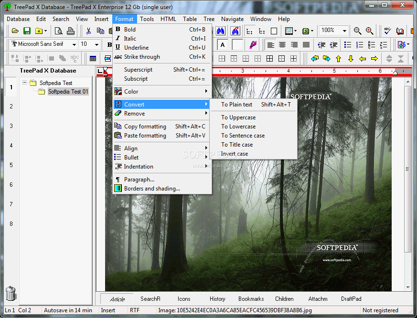Open the new-folder icon dropdown arrow
Image resolution: width=417 pixels, height=318 pixels.
coord(46,31)
